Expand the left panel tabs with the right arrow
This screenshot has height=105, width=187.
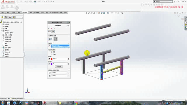pos(22,17)
